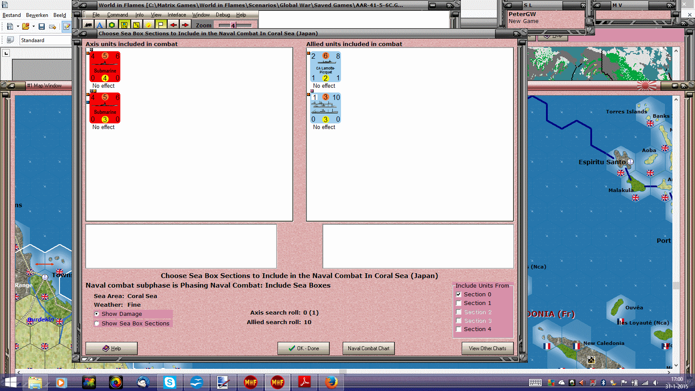Click the yellow toolbar icon left of the sun
The width and height of the screenshot is (695, 391).
point(136,25)
